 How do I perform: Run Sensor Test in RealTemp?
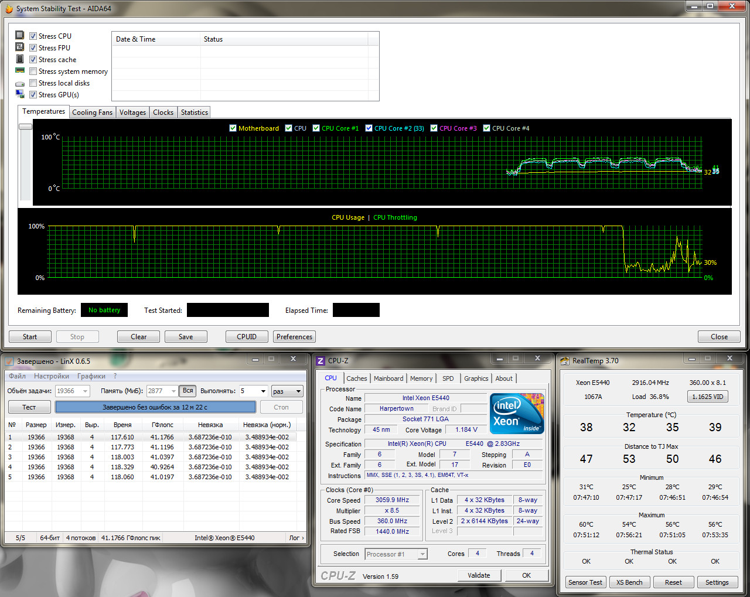[x=585, y=582]
